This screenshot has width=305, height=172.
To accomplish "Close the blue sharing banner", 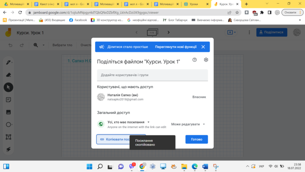I will tap(203, 47).
